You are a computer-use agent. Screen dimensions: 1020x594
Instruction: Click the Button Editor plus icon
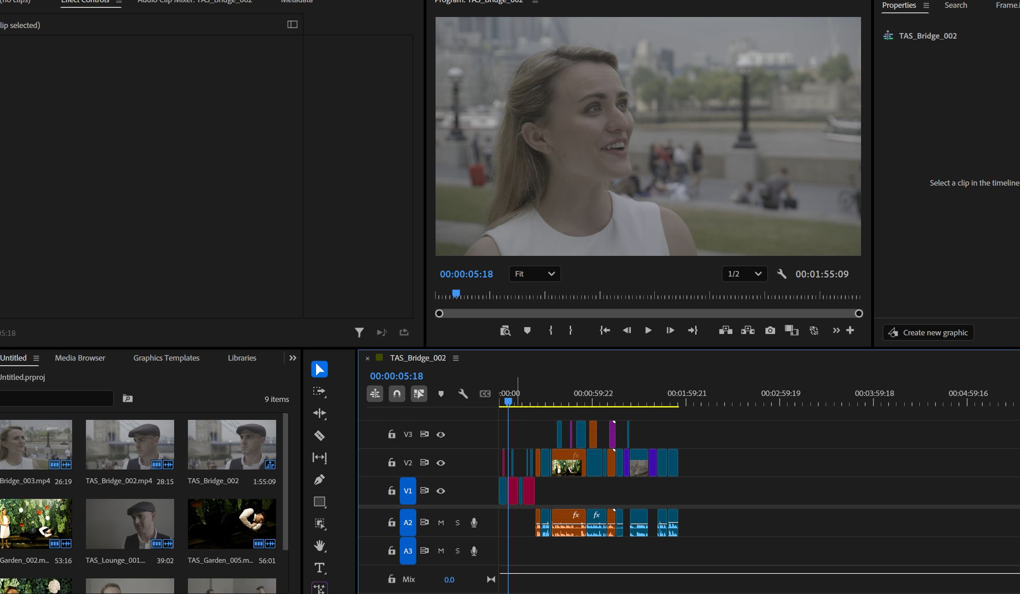(x=850, y=330)
